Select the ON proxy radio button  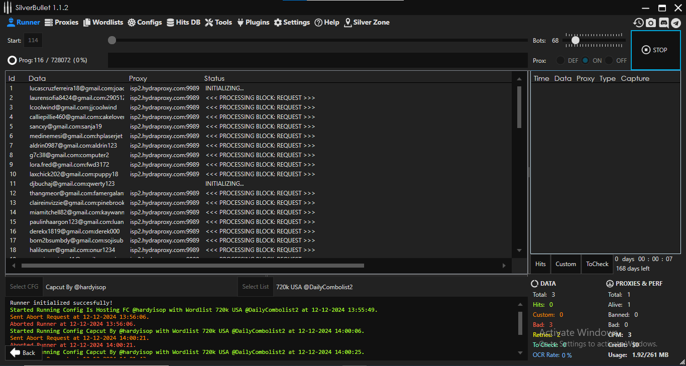[x=586, y=60]
